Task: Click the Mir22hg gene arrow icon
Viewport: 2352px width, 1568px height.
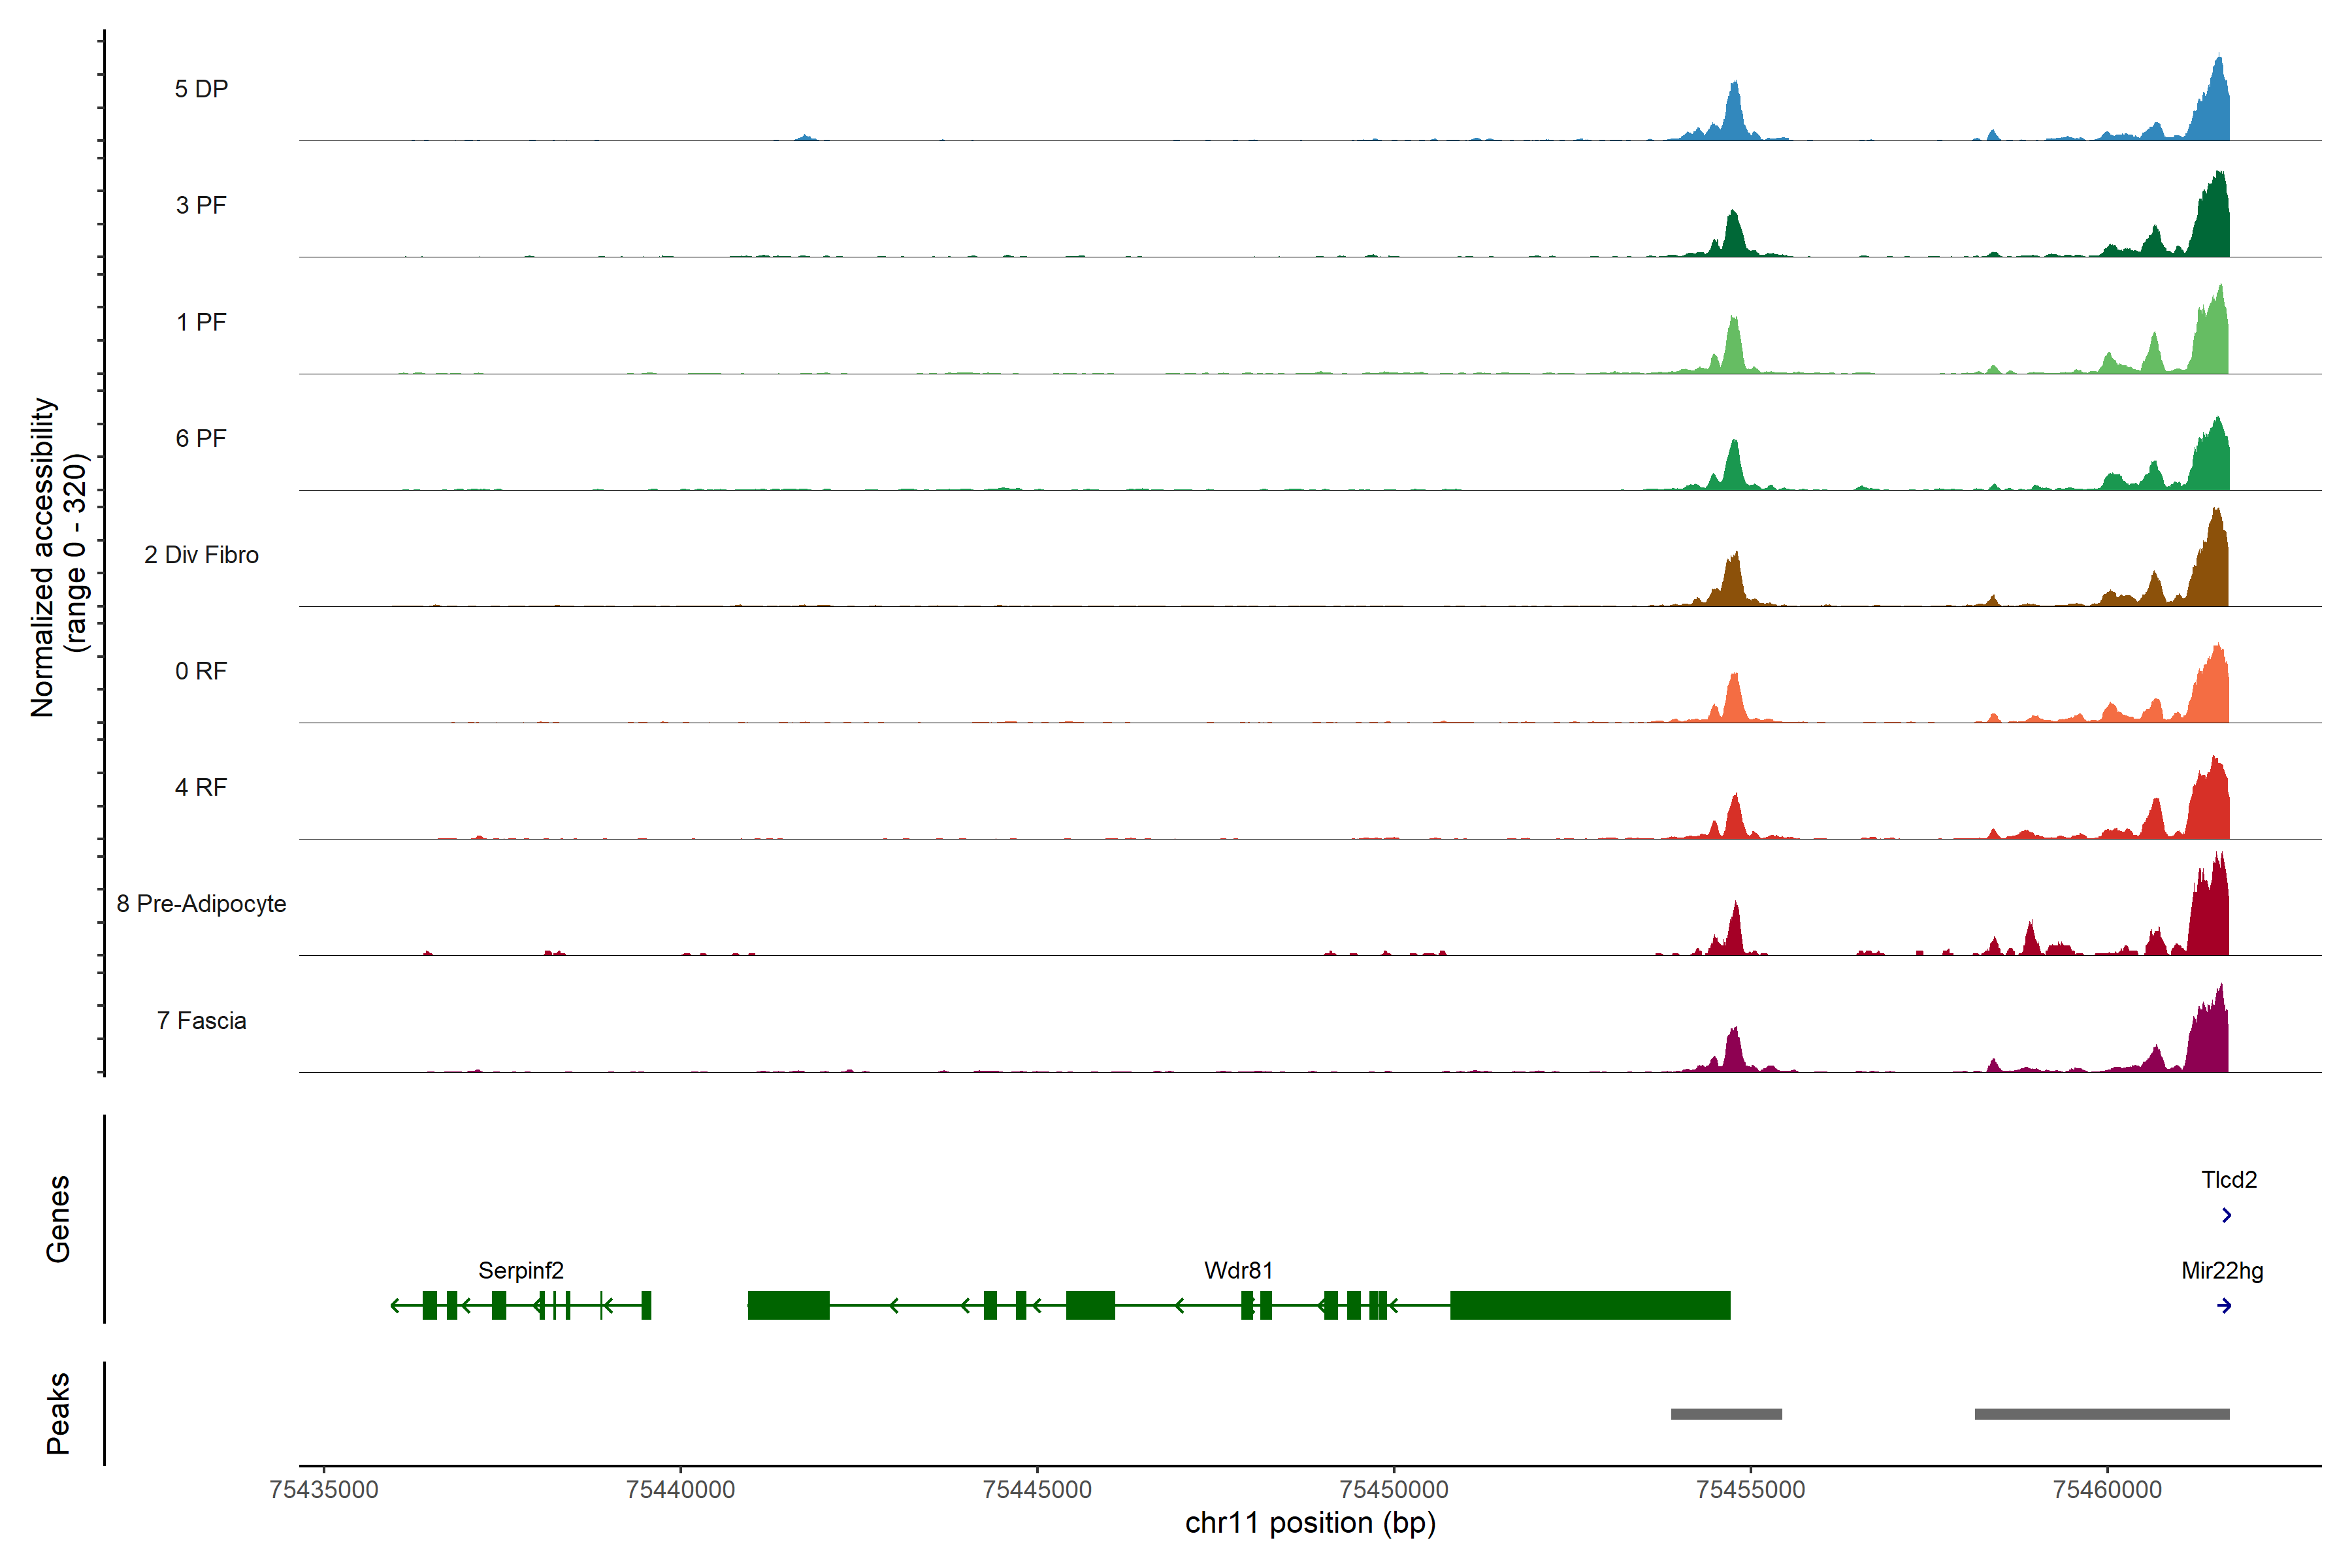Action: pyautogui.click(x=2224, y=1306)
